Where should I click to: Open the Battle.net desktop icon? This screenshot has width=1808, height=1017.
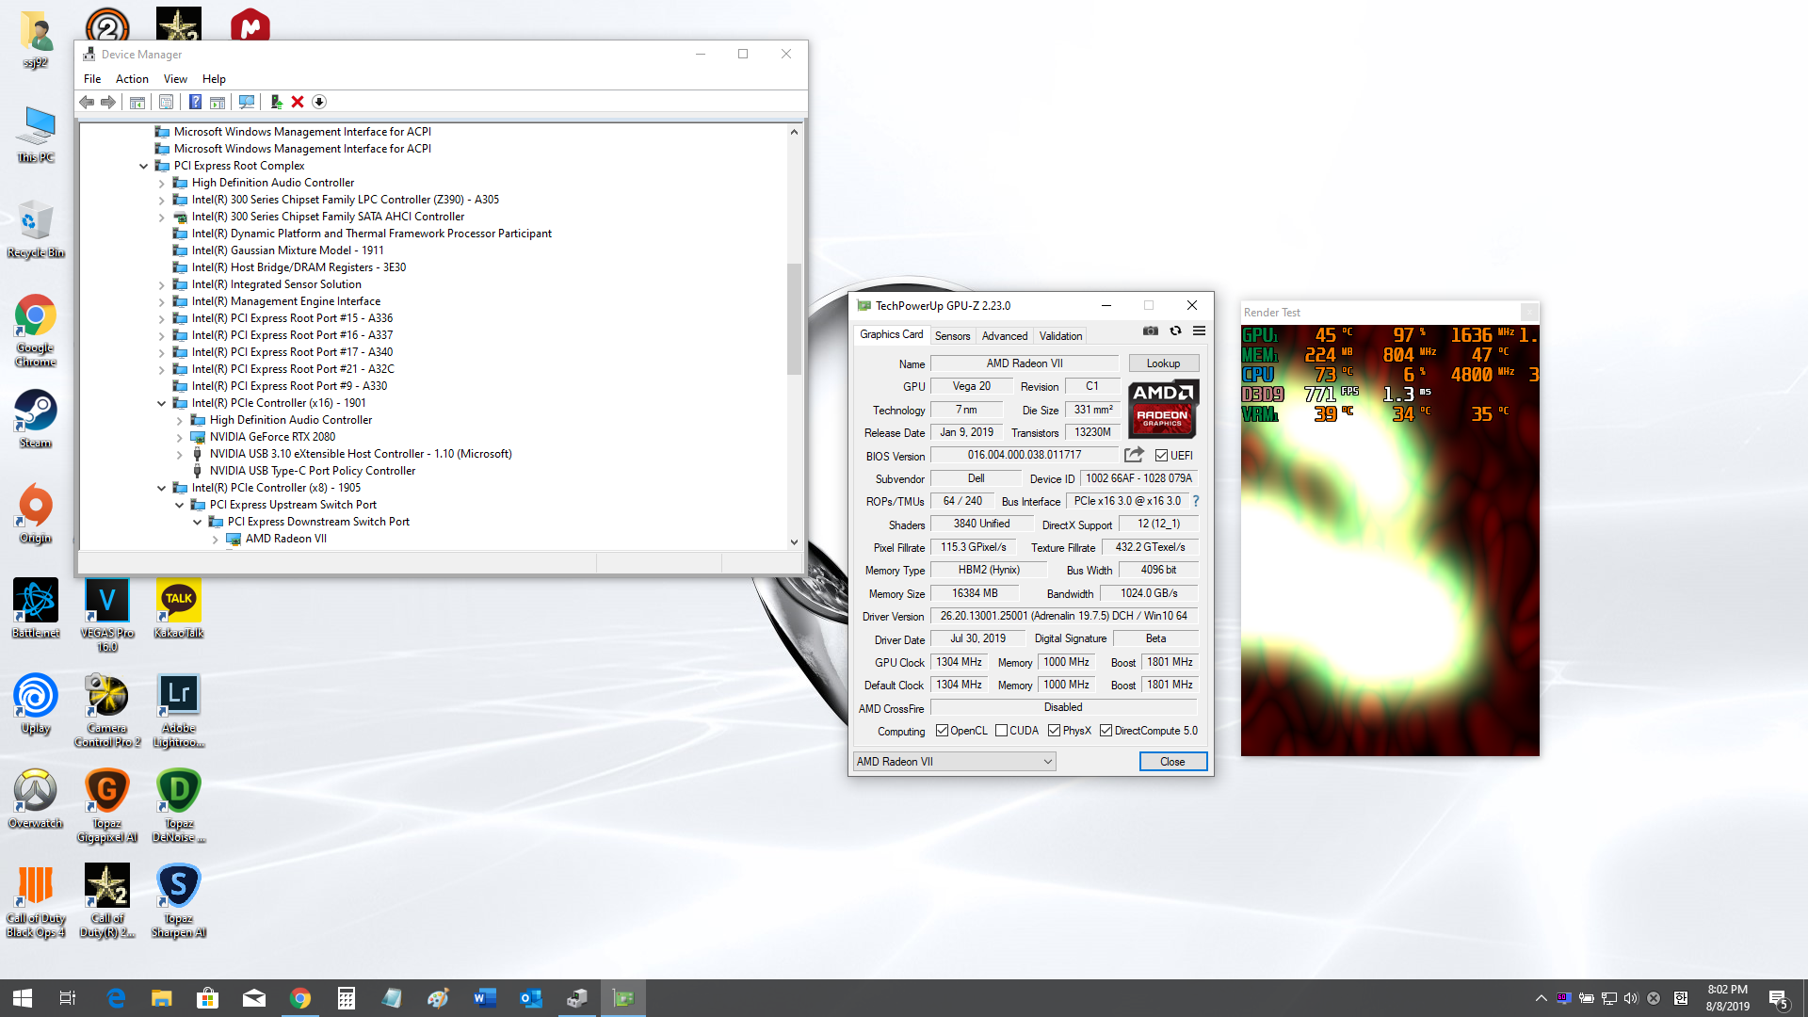(x=35, y=609)
